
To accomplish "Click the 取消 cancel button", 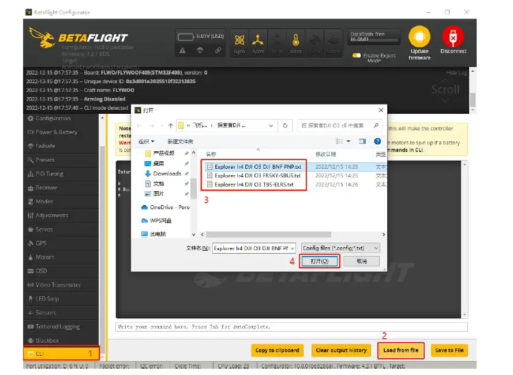I will coord(361,261).
